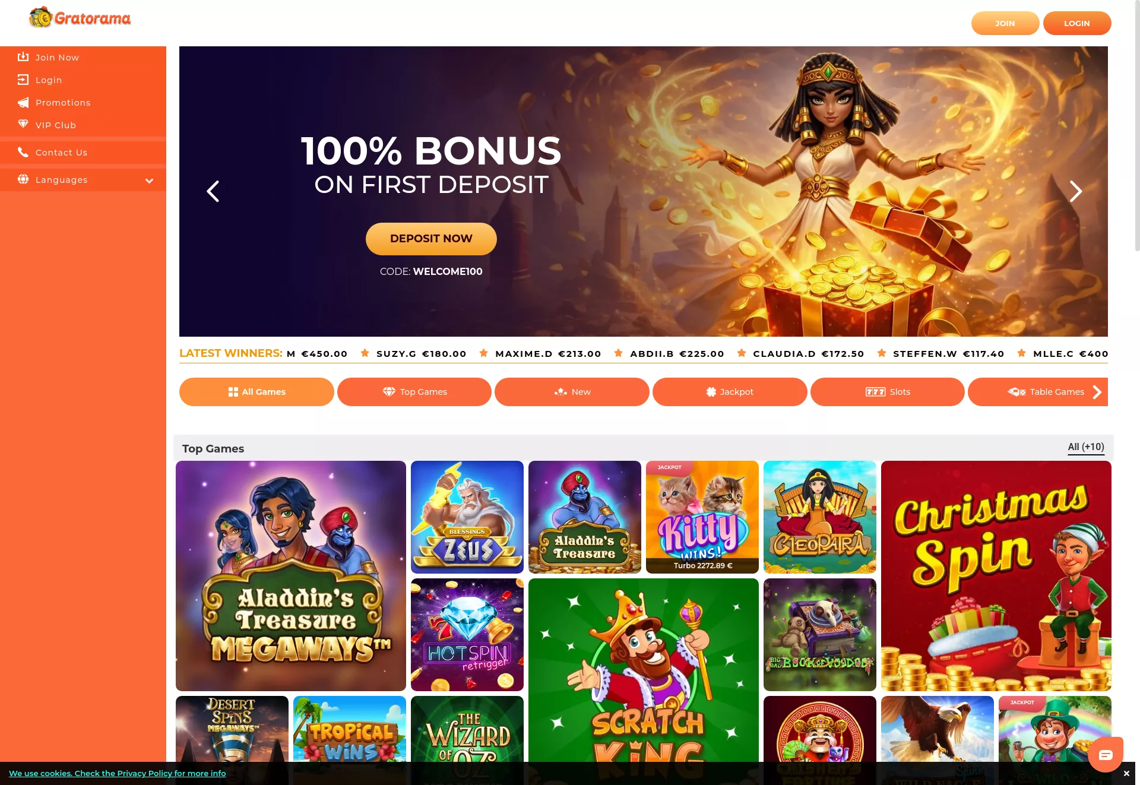The width and height of the screenshot is (1140, 785).
Task: Open the All (+10) top games link
Action: coord(1086,447)
